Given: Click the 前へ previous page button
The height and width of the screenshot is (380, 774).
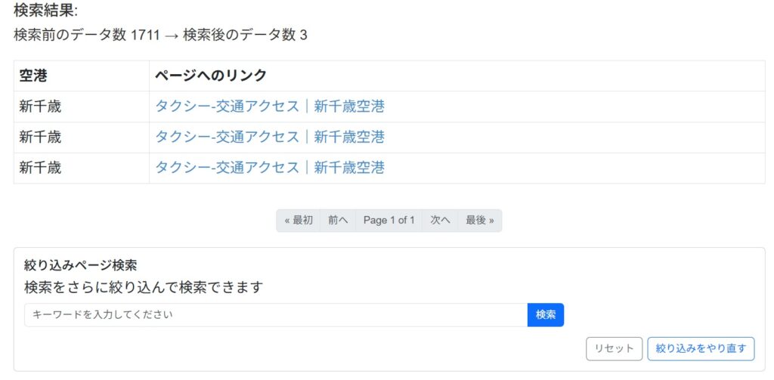Looking at the screenshot, I should (x=338, y=221).
